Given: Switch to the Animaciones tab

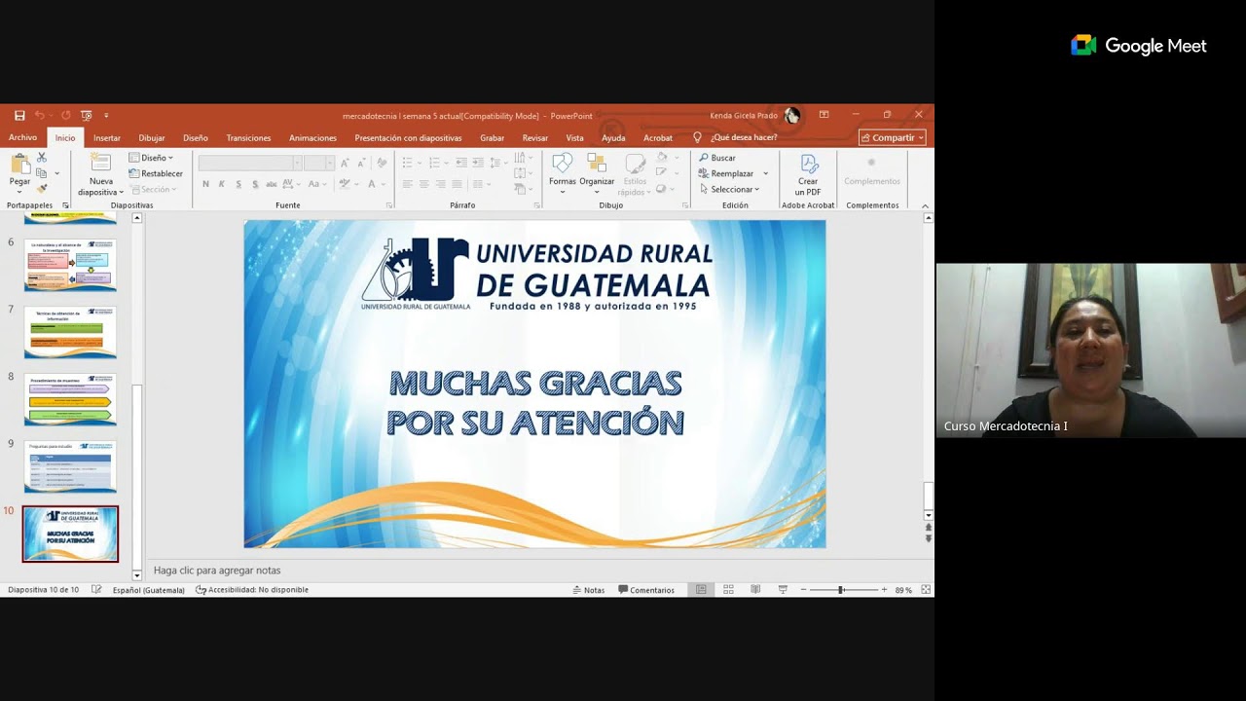Looking at the screenshot, I should (312, 137).
